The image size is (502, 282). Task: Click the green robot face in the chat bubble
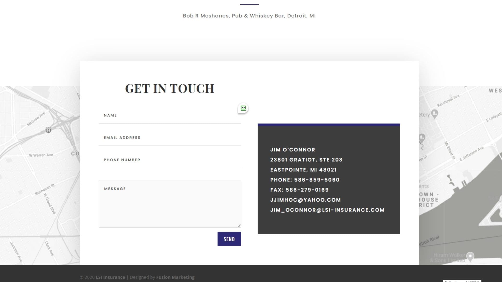243,108
